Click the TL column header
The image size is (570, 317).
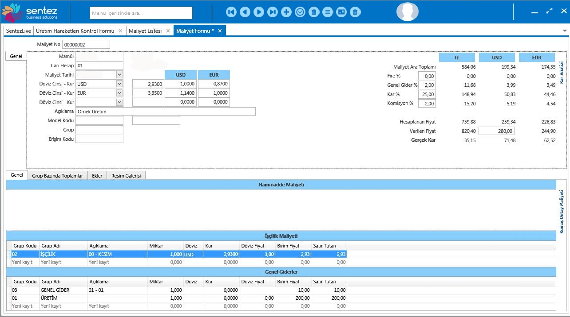pyautogui.click(x=457, y=58)
